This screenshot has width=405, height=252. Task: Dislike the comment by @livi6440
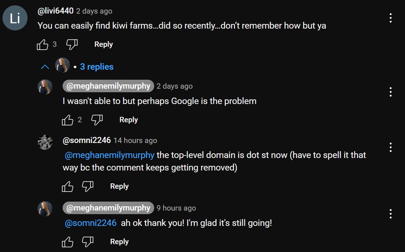click(x=72, y=45)
